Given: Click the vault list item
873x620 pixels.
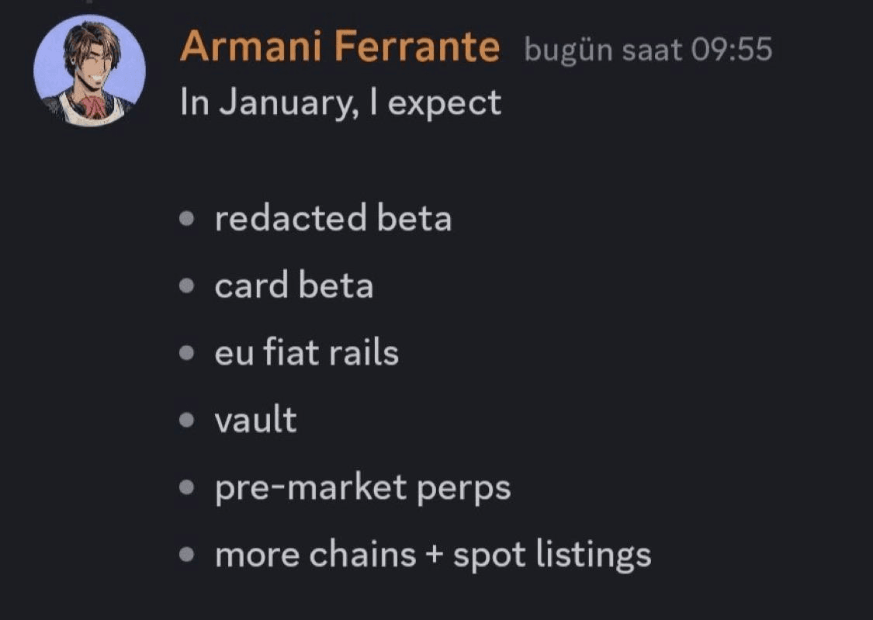Looking at the screenshot, I should tap(256, 419).
